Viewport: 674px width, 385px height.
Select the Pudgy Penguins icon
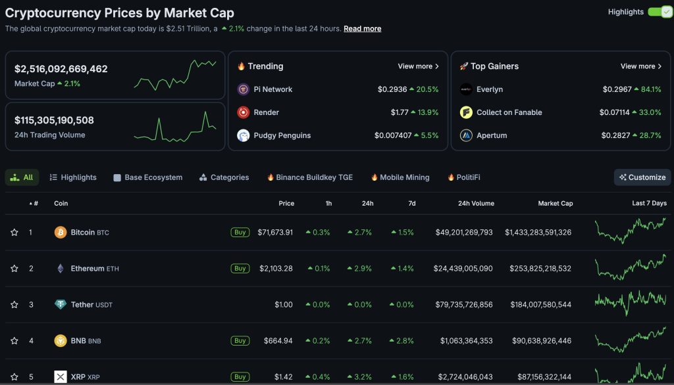click(x=244, y=135)
